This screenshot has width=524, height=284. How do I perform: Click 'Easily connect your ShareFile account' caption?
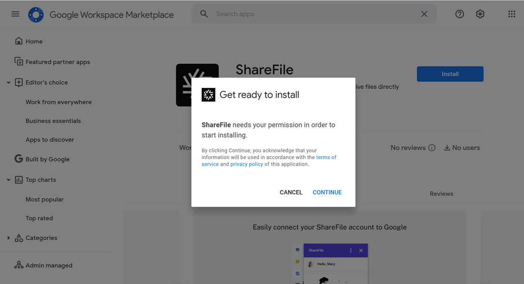click(330, 227)
